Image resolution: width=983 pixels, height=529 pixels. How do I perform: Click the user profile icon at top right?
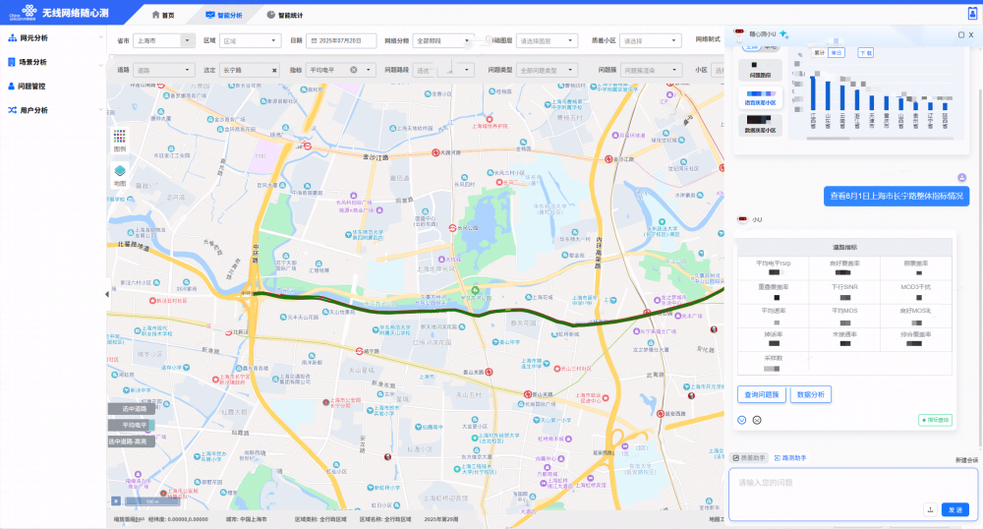pyautogui.click(x=972, y=13)
